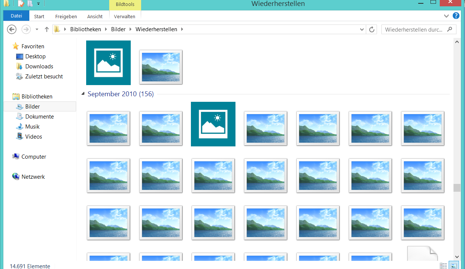
Task: Expand the arrow after Bilder breadcrumb
Action: (131, 29)
